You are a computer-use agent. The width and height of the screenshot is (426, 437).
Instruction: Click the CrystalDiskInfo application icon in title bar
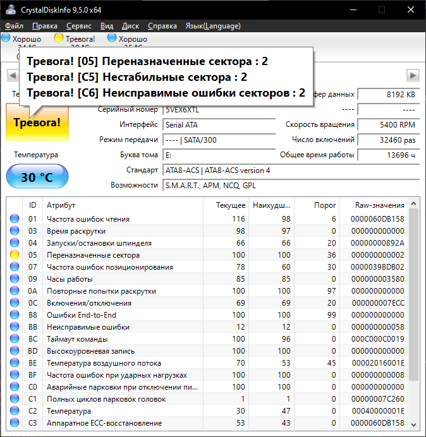click(x=11, y=9)
